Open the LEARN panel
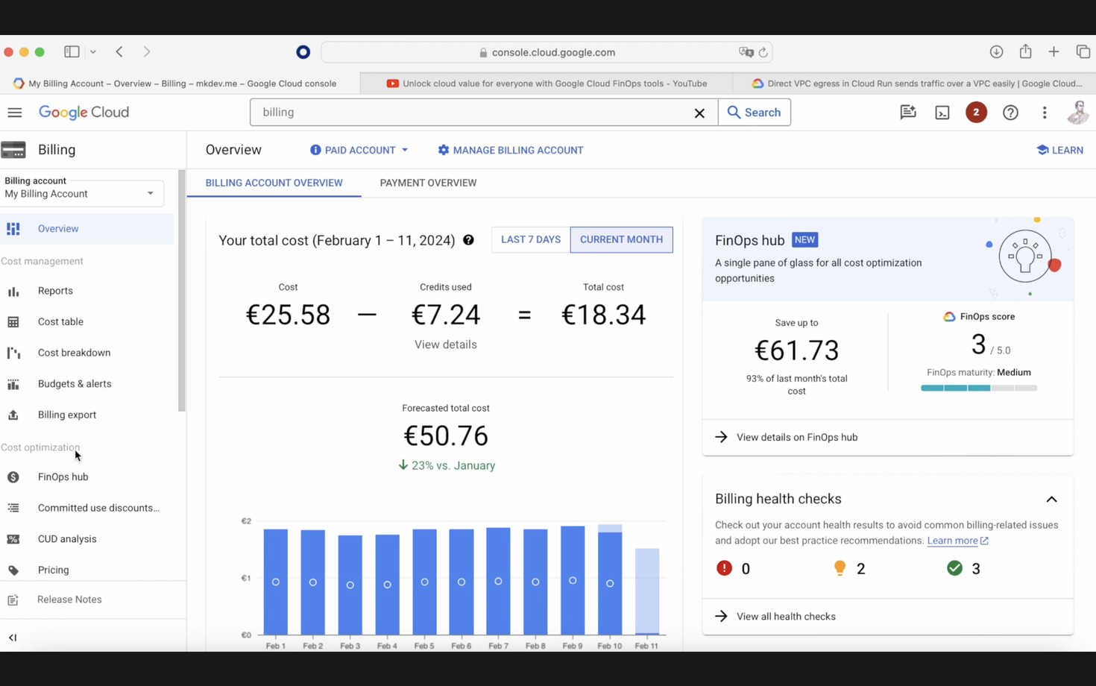 (1059, 150)
